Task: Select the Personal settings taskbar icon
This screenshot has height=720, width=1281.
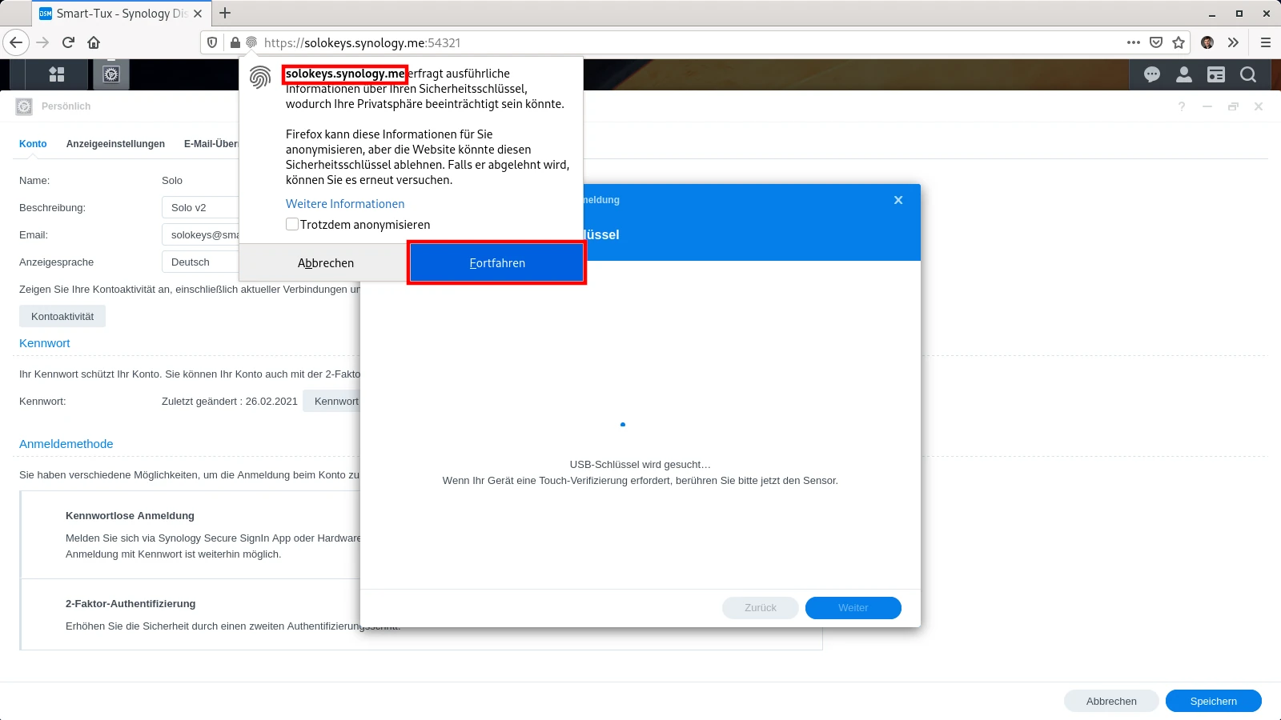Action: click(111, 74)
